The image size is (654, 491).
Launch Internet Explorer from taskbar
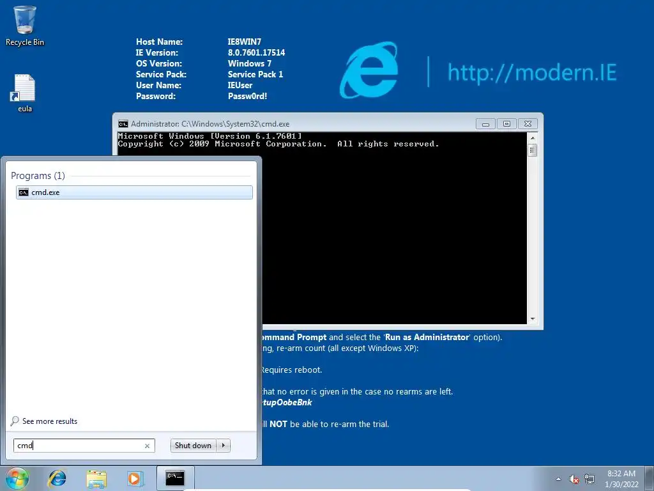click(57, 478)
